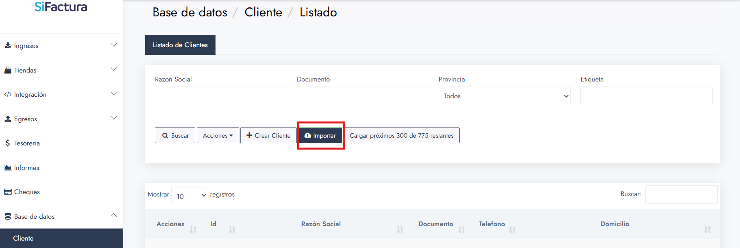Collapse the Base de datos section chevron
The width and height of the screenshot is (740, 248).
coord(113,216)
